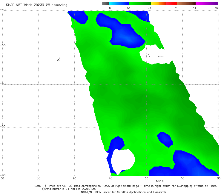Click the color bar label '18'
Image resolution: width=221 pixels, height=194 pixels.
pos(128,8)
